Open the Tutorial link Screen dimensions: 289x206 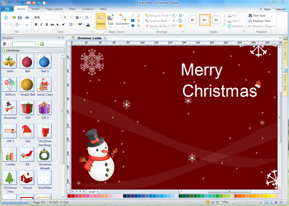pyautogui.click(x=280, y=9)
